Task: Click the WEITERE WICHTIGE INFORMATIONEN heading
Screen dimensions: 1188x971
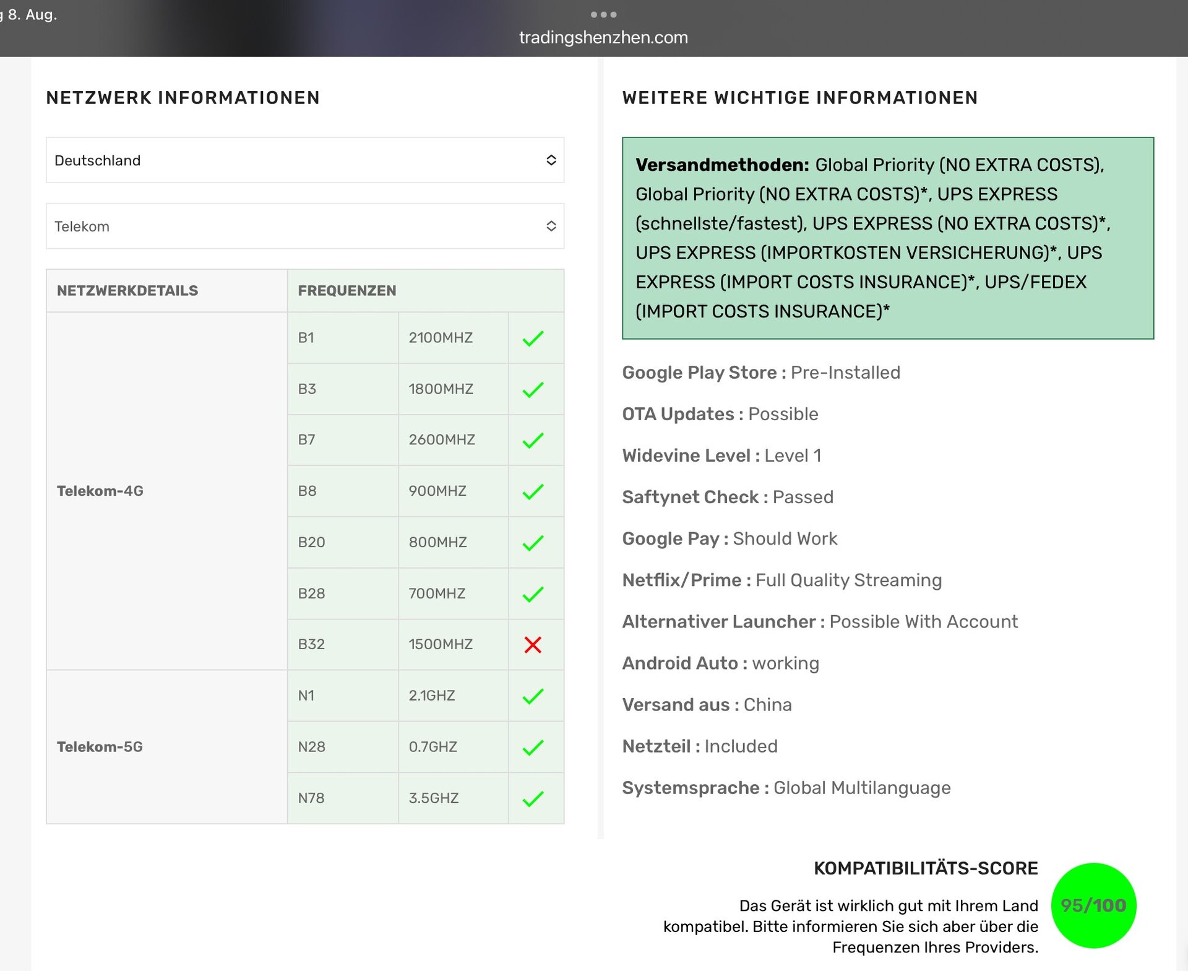Action: (800, 98)
